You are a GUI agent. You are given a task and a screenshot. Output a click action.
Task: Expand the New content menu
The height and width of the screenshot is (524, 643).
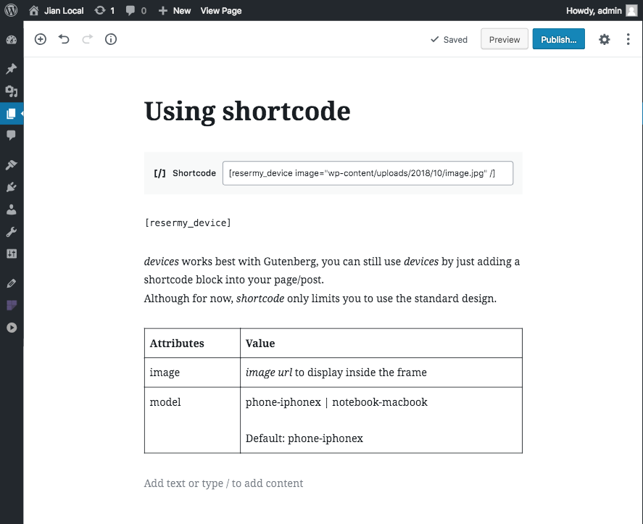[175, 11]
